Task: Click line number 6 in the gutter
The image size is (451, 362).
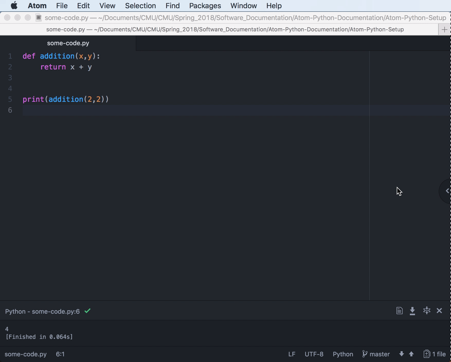Action: (10, 110)
